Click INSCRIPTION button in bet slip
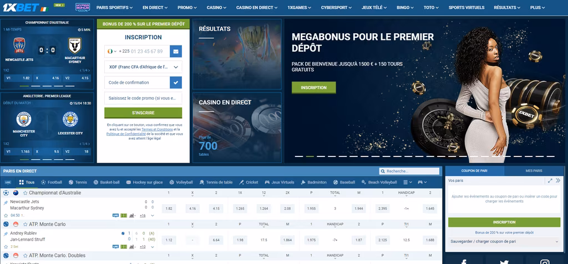Viewport: 568px width, 264px height. pyautogui.click(x=504, y=222)
